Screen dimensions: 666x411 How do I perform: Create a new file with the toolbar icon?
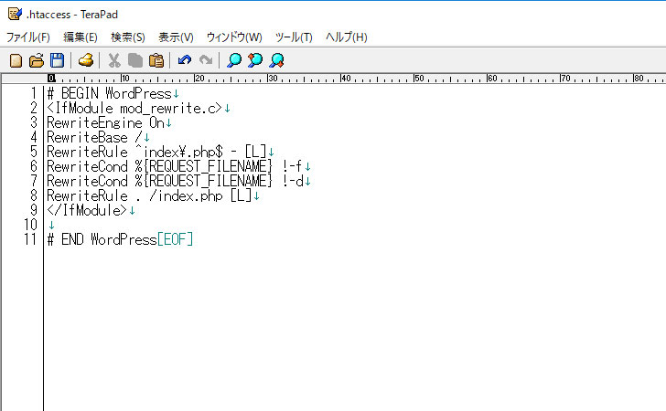(16, 60)
